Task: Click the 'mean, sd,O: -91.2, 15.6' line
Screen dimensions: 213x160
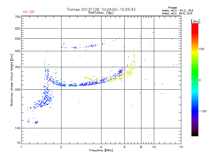Action: (177, 10)
